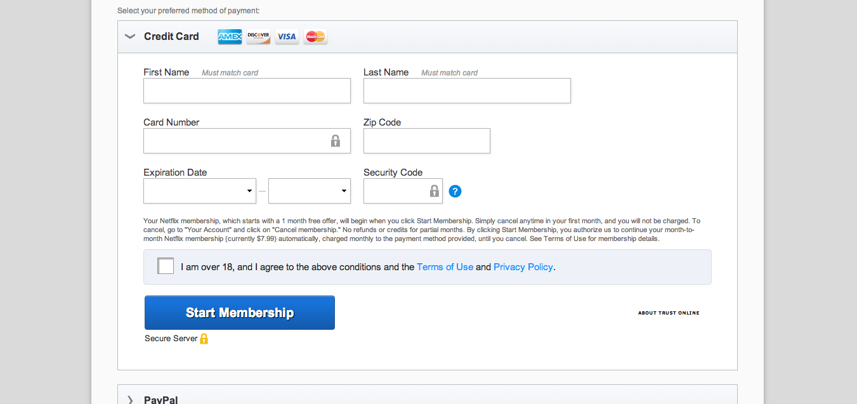This screenshot has height=404, width=857.
Task: Click the Start Membership button
Action: point(240,313)
